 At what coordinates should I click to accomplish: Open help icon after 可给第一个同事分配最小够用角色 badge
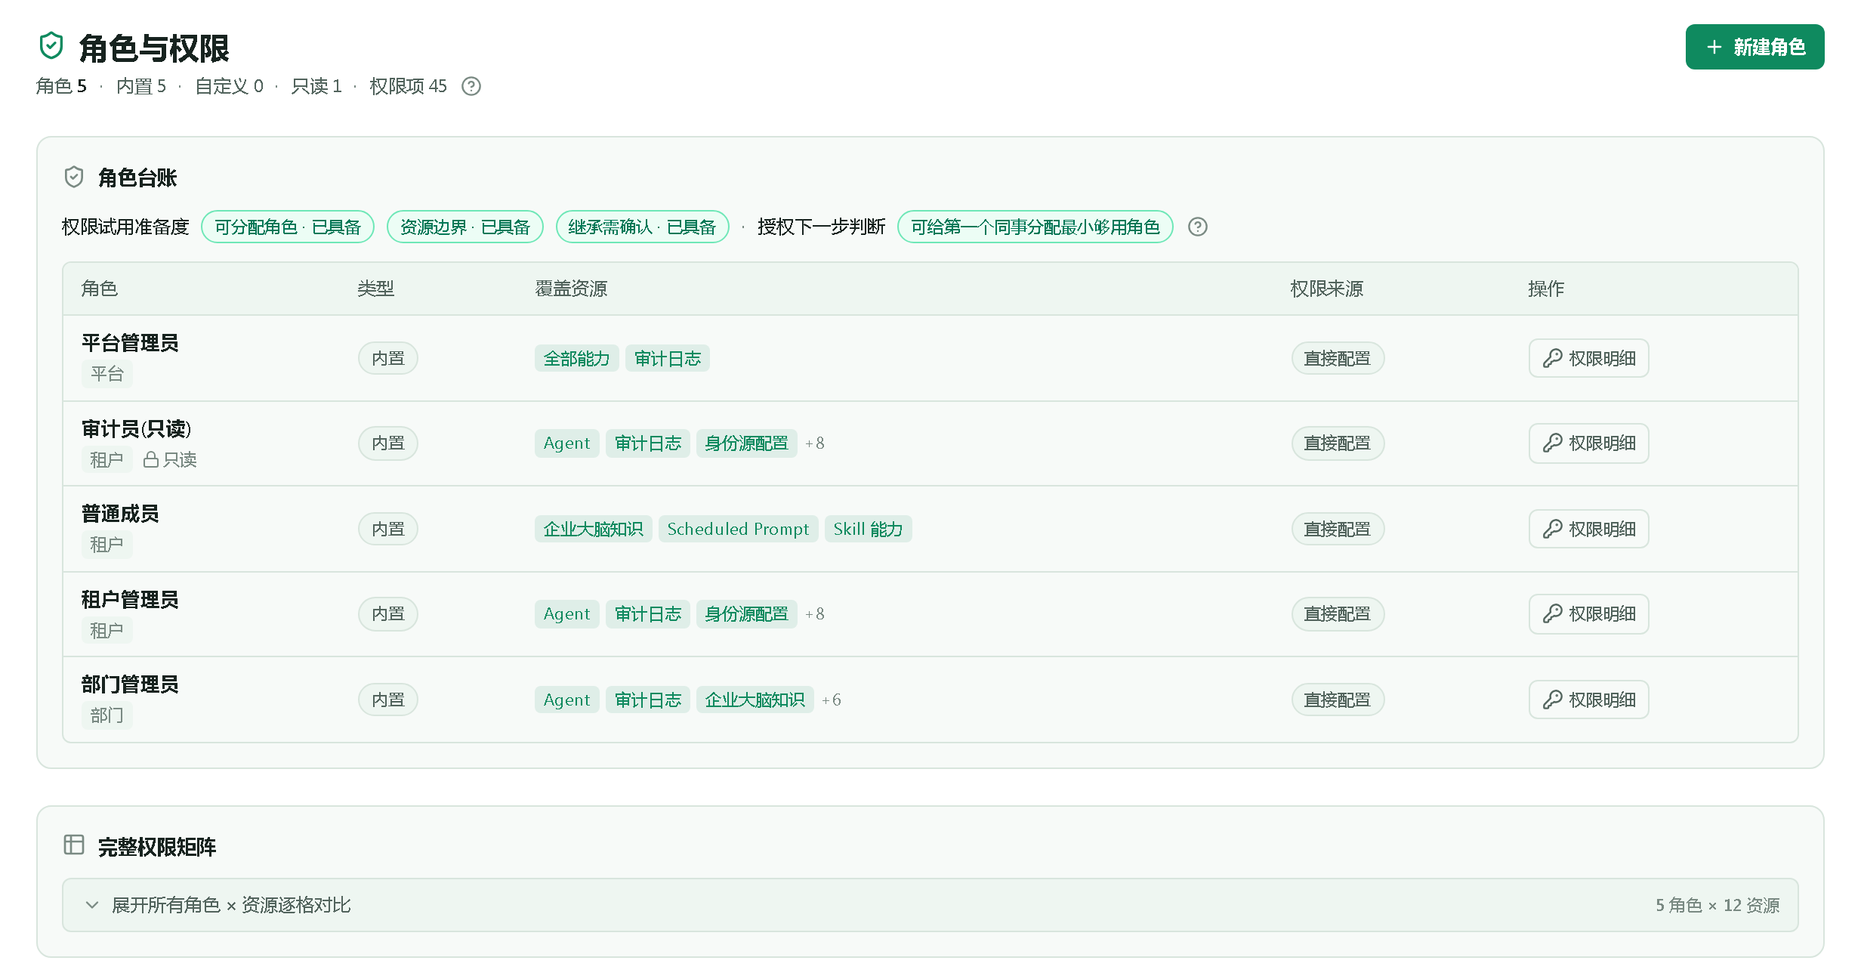[x=1198, y=227]
